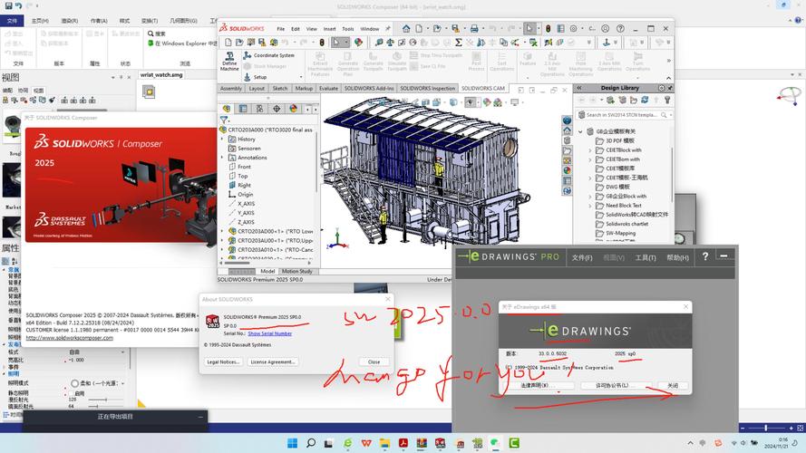Collapse the SOLIDWORKS CommandManager ribbon chevron

tap(669, 78)
